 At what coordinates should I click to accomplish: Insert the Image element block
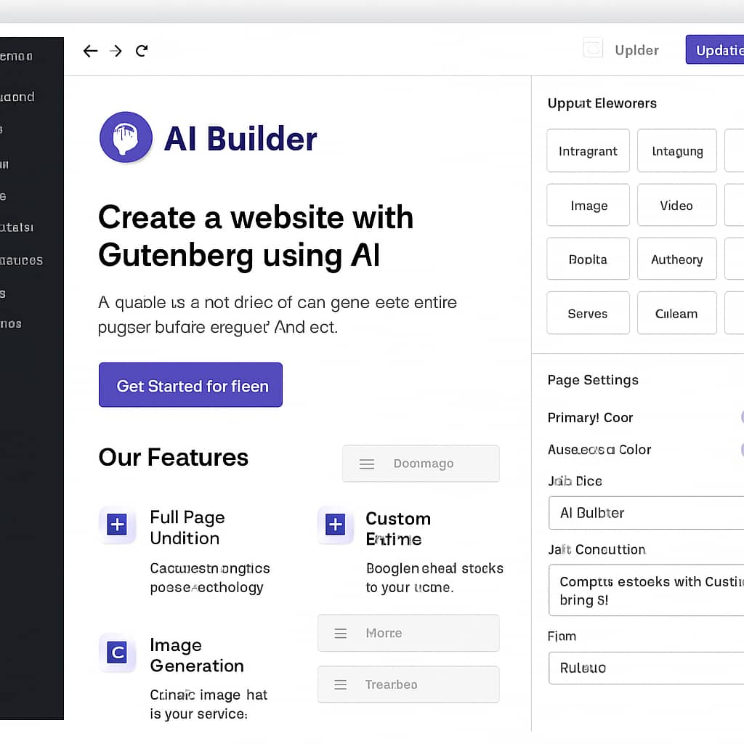tap(588, 206)
